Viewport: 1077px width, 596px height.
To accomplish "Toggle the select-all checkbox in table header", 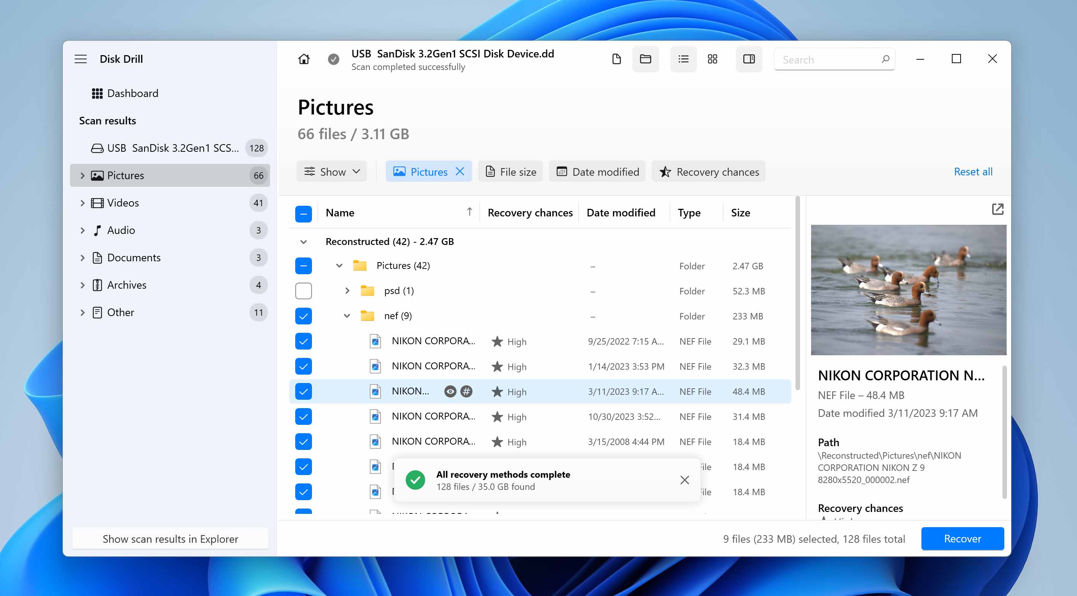I will [303, 214].
